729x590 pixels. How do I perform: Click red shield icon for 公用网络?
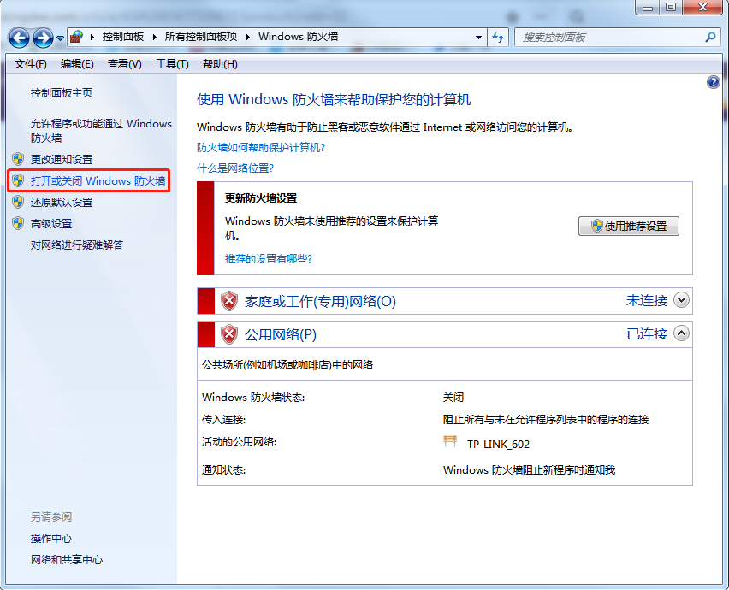click(229, 334)
